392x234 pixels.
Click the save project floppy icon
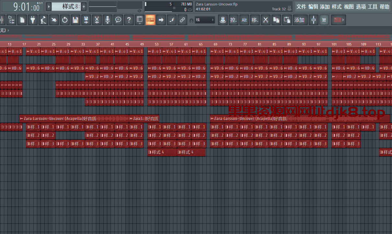coord(75,20)
